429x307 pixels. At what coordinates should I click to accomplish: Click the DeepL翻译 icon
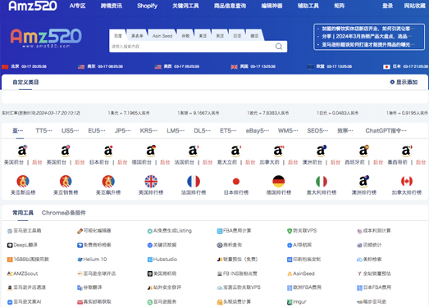(10, 246)
